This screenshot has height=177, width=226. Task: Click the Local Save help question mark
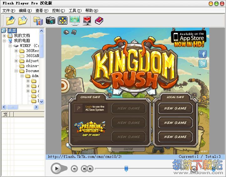pos(195,95)
